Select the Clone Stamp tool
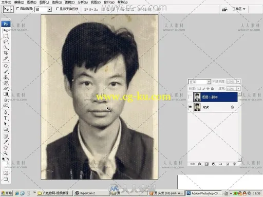 pos(6,77)
